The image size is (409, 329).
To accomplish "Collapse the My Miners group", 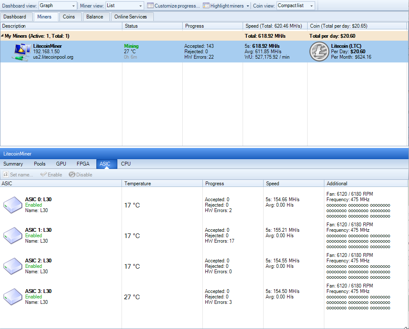I will coord(2,36).
